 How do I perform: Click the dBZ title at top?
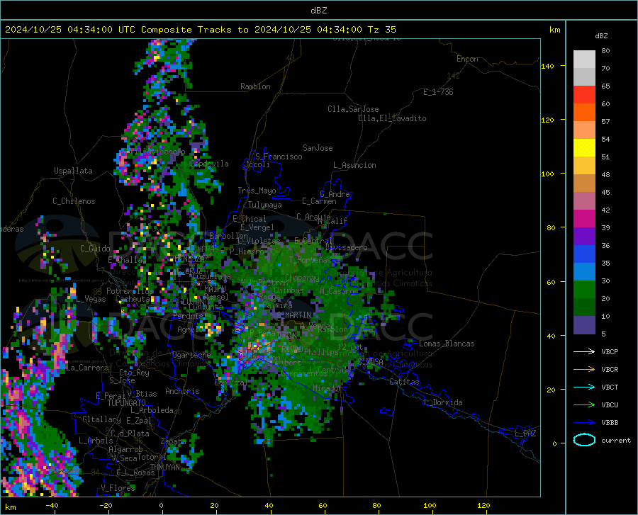click(318, 11)
